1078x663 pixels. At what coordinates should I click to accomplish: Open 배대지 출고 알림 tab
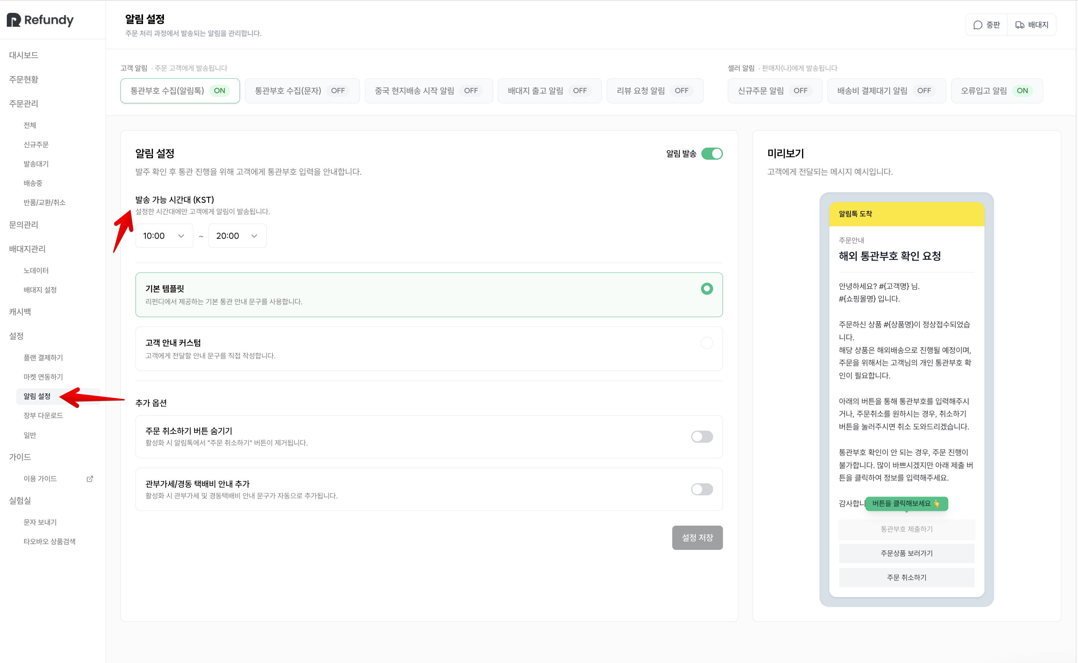549,91
